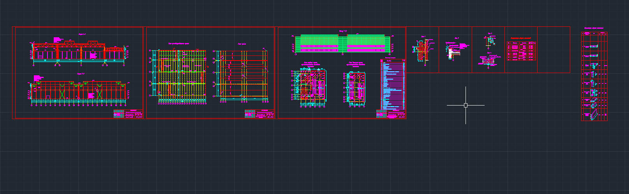Select the larger left floor plan on third sheet
Screen dimensions: 629x194
[309, 88]
